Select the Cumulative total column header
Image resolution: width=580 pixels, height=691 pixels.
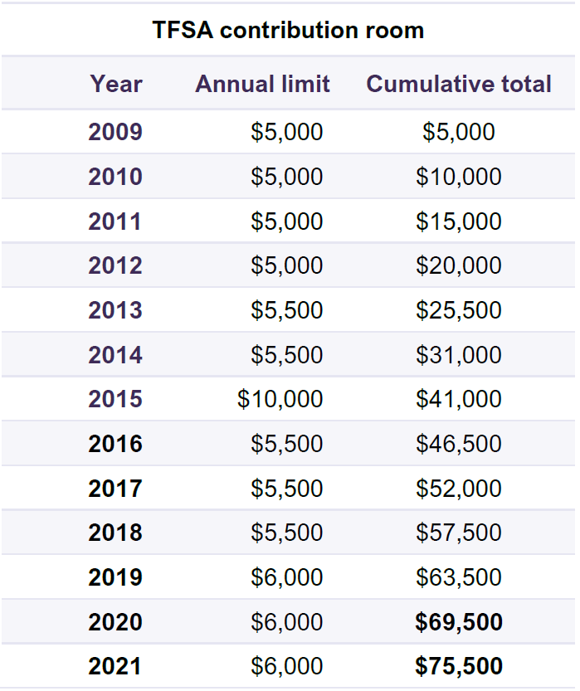click(x=459, y=83)
